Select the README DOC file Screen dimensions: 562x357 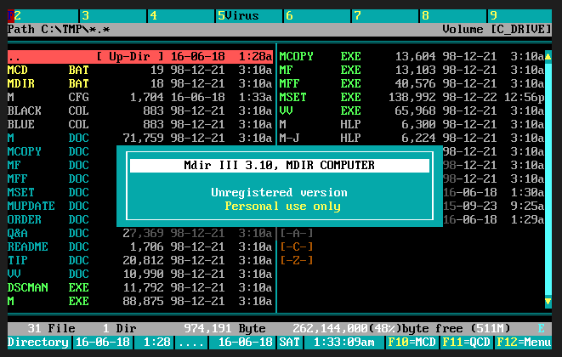tap(140, 247)
